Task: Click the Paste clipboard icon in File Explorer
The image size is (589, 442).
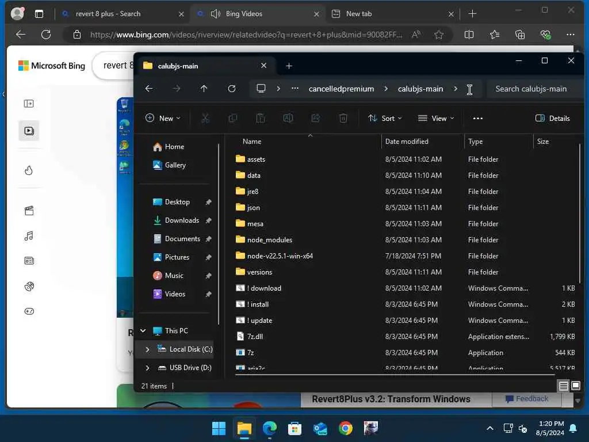Action: tap(261, 119)
